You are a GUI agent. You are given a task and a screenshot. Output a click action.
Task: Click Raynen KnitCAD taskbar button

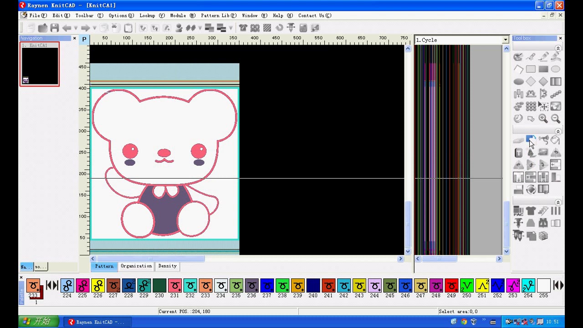[97, 322]
